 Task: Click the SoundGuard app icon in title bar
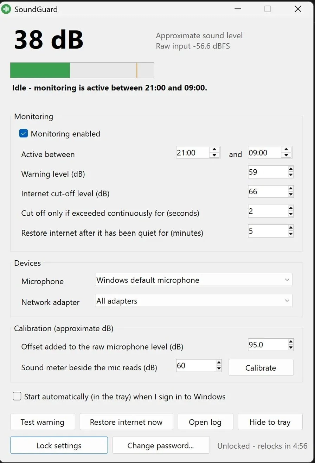click(6, 9)
